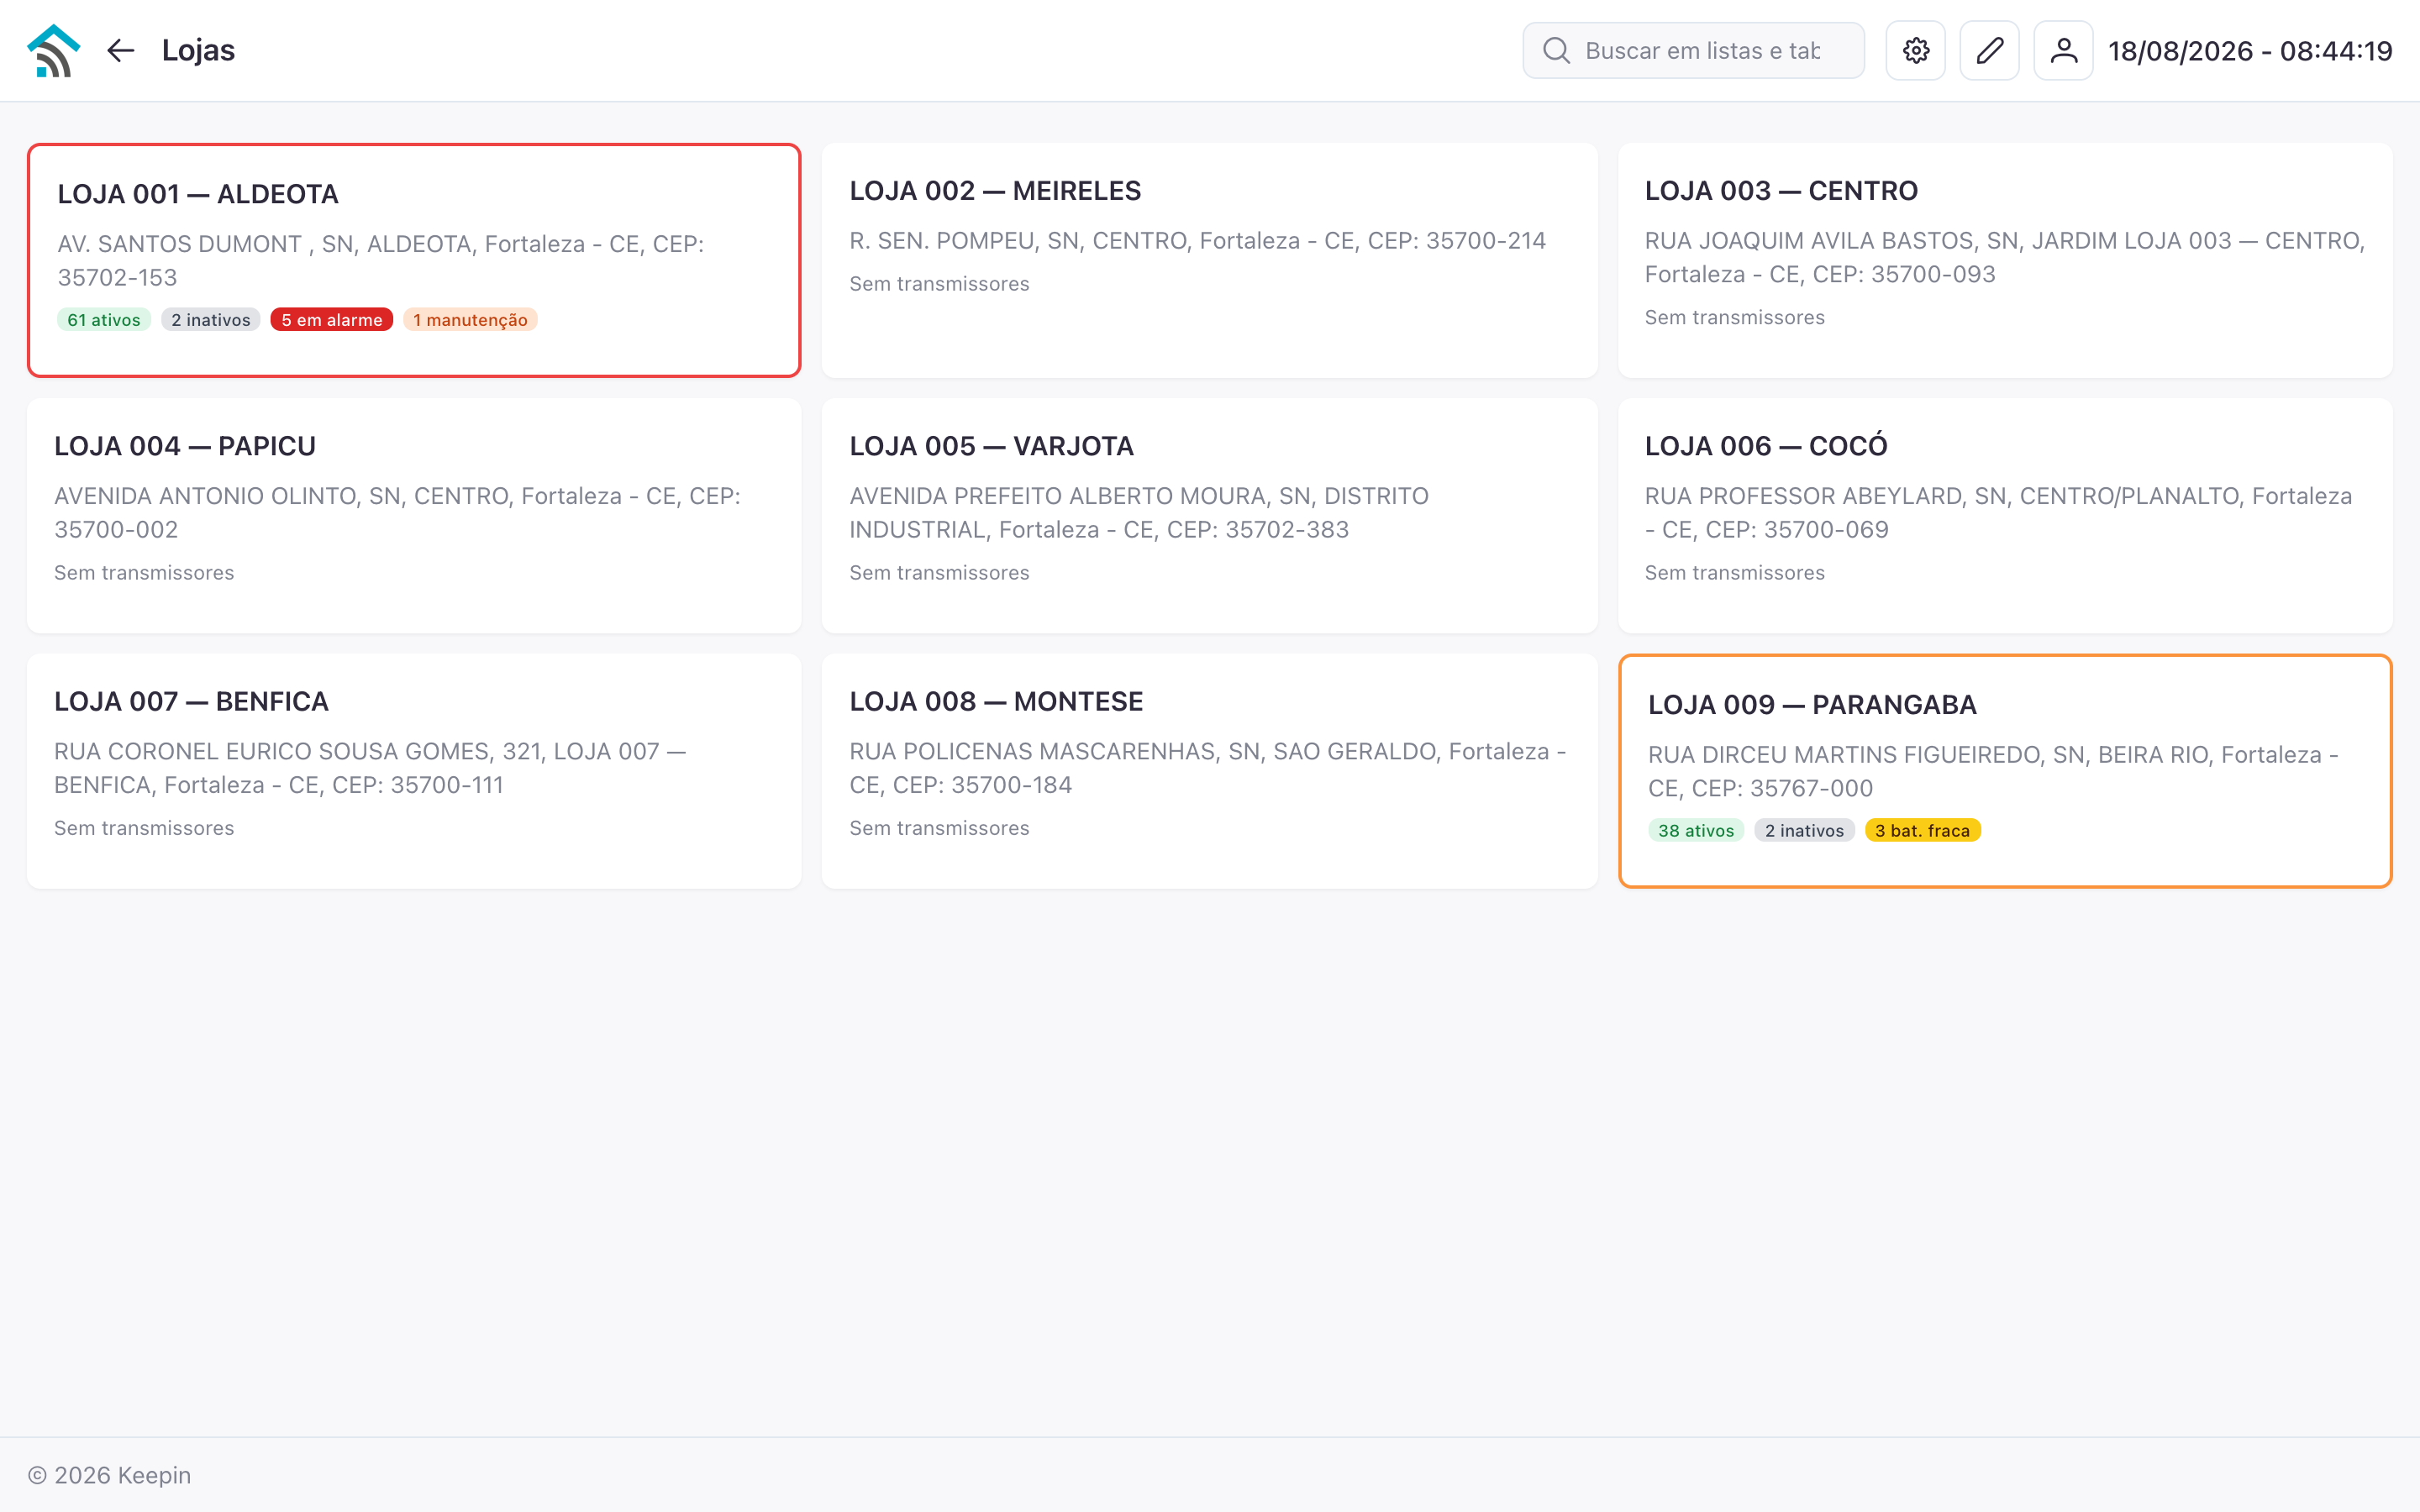Click the '© 2026 Keepin' footer text
Image resolution: width=2420 pixels, height=1512 pixels.
click(109, 1475)
